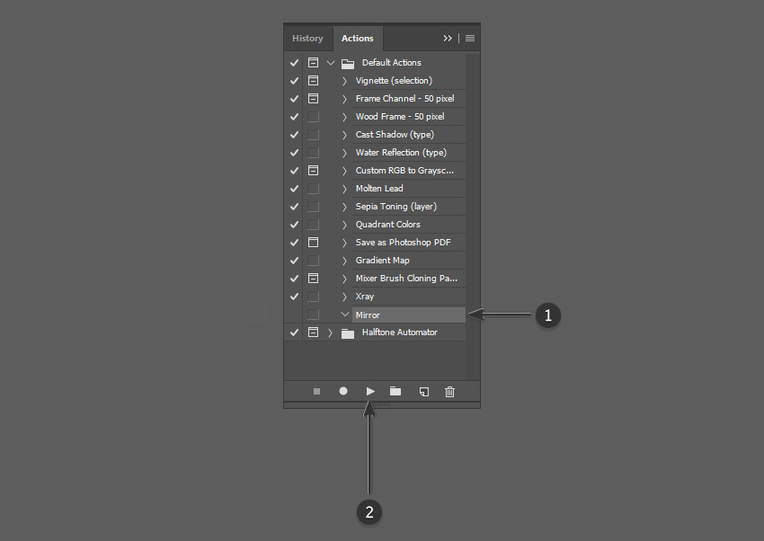Create a new action using the new action icon
The height and width of the screenshot is (541, 764).
coord(422,391)
